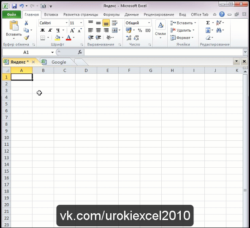This screenshot has height=228, width=250.
Task: Undo the last action
Action: click(x=22, y=6)
